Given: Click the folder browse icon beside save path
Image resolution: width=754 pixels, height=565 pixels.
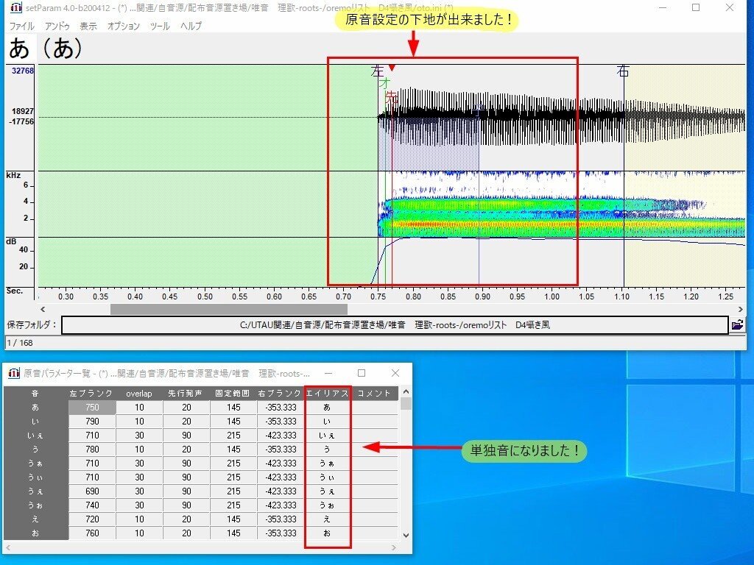Looking at the screenshot, I should point(737,324).
